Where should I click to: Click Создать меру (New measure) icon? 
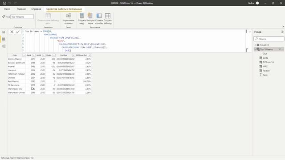tap(82, 16)
